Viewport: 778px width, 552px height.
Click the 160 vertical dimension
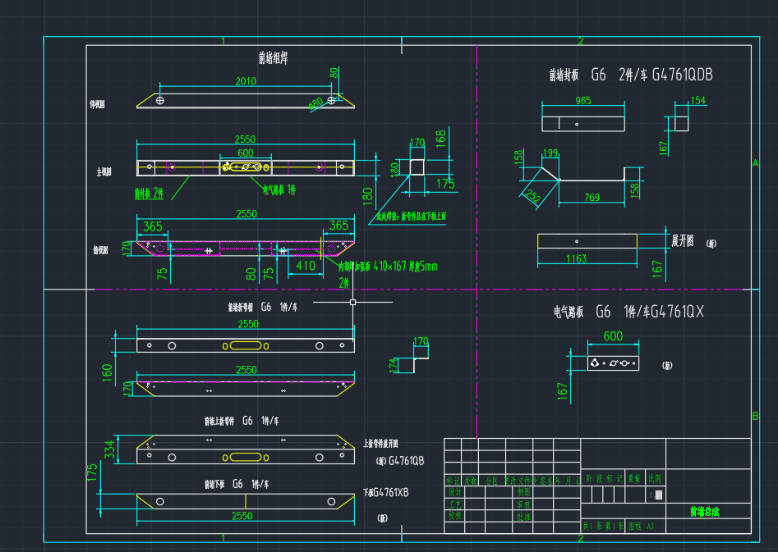point(107,372)
